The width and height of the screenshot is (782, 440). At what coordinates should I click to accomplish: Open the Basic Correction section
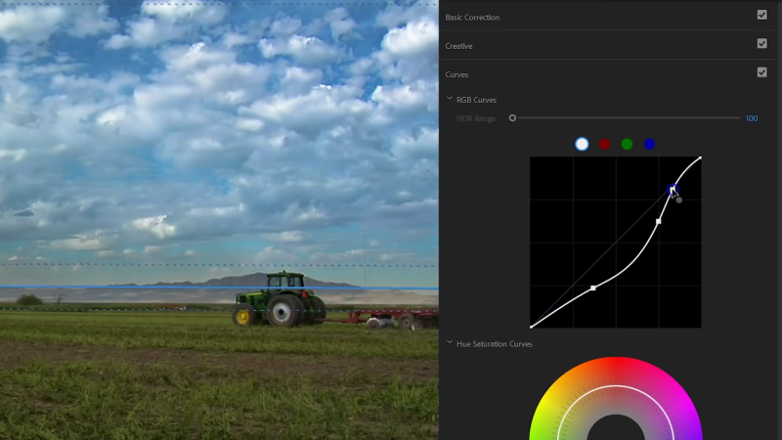coord(472,18)
